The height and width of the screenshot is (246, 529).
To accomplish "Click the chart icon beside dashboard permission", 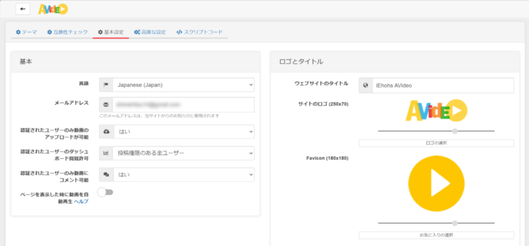I will [106, 153].
